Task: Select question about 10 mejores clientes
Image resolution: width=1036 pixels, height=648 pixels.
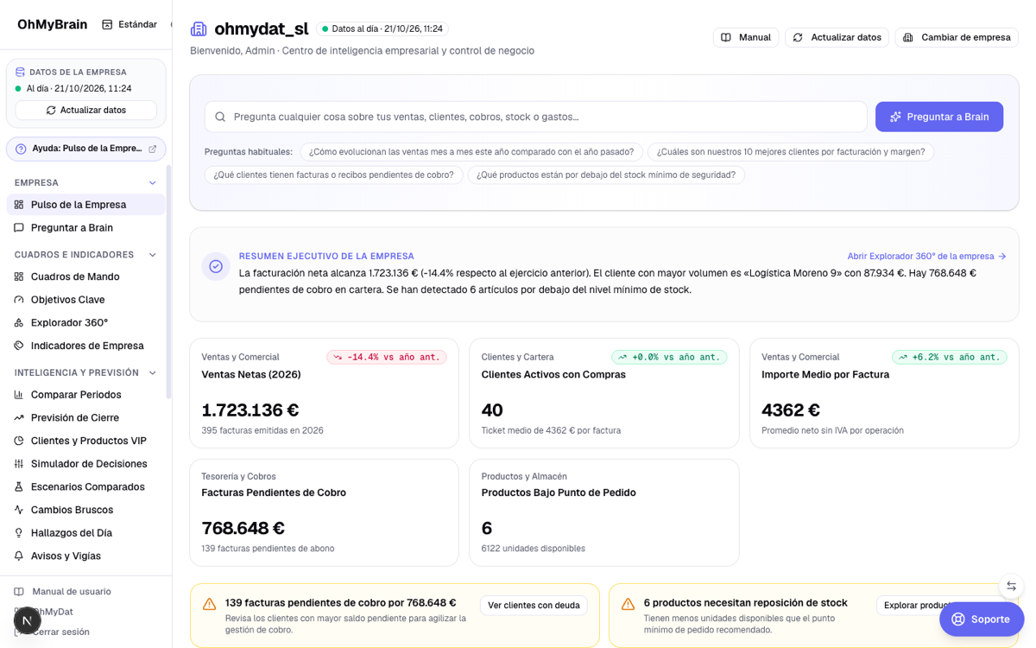Action: coord(791,152)
